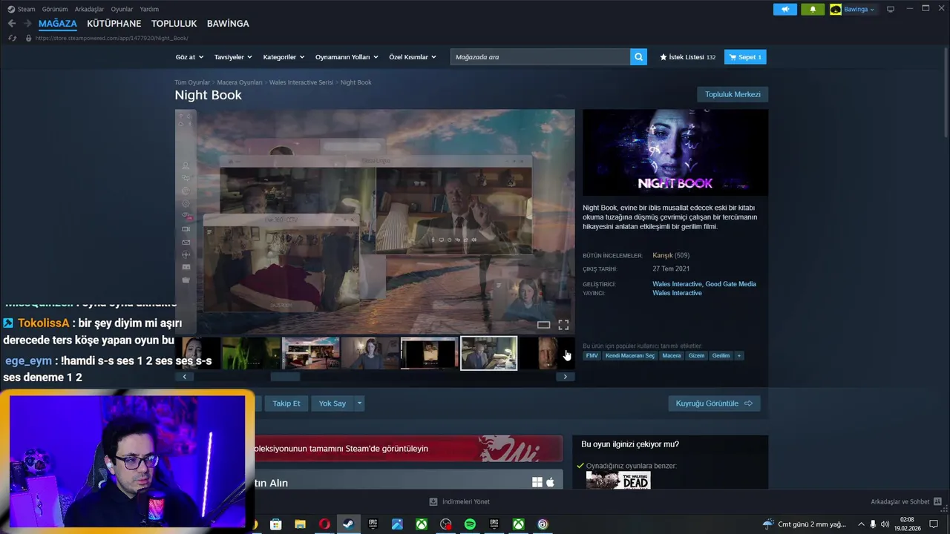Click İndirmeleri Yönet downloads bar
Viewport: 950px width, 534px height.
click(459, 502)
